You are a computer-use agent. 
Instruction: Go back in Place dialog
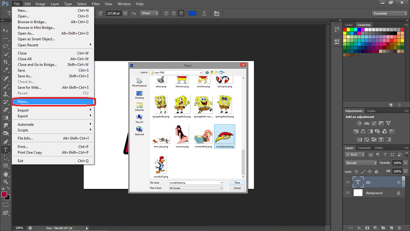pos(207,72)
